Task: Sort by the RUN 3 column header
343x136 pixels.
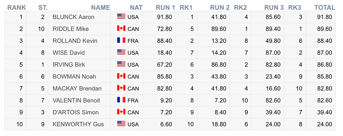Action: [274, 8]
